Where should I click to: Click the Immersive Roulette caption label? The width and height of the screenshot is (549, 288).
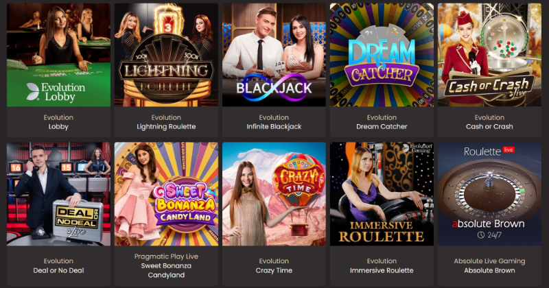point(382,270)
